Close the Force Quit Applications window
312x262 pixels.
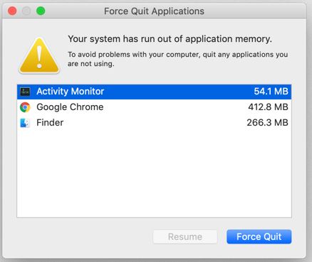(x=12, y=11)
